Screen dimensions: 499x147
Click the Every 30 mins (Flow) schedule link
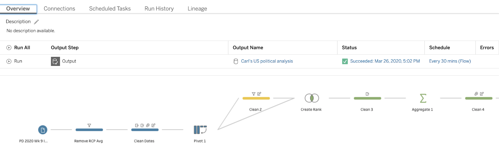450,61
